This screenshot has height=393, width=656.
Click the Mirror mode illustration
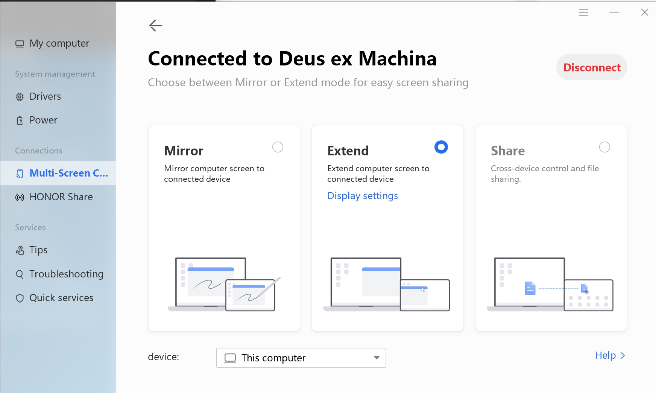click(x=224, y=285)
